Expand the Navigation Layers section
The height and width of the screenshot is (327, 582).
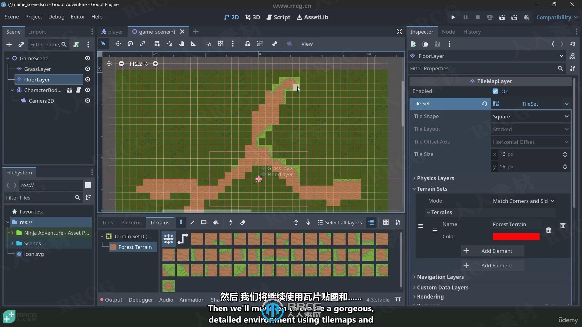(x=440, y=277)
